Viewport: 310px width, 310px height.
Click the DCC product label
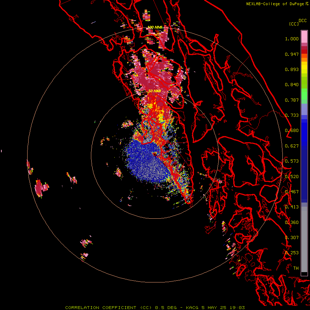click(x=302, y=21)
